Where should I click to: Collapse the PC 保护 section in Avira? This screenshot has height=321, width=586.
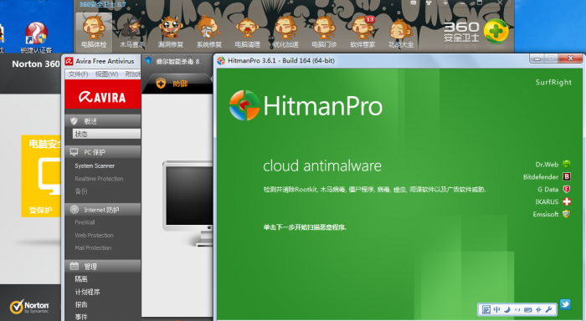click(103, 152)
